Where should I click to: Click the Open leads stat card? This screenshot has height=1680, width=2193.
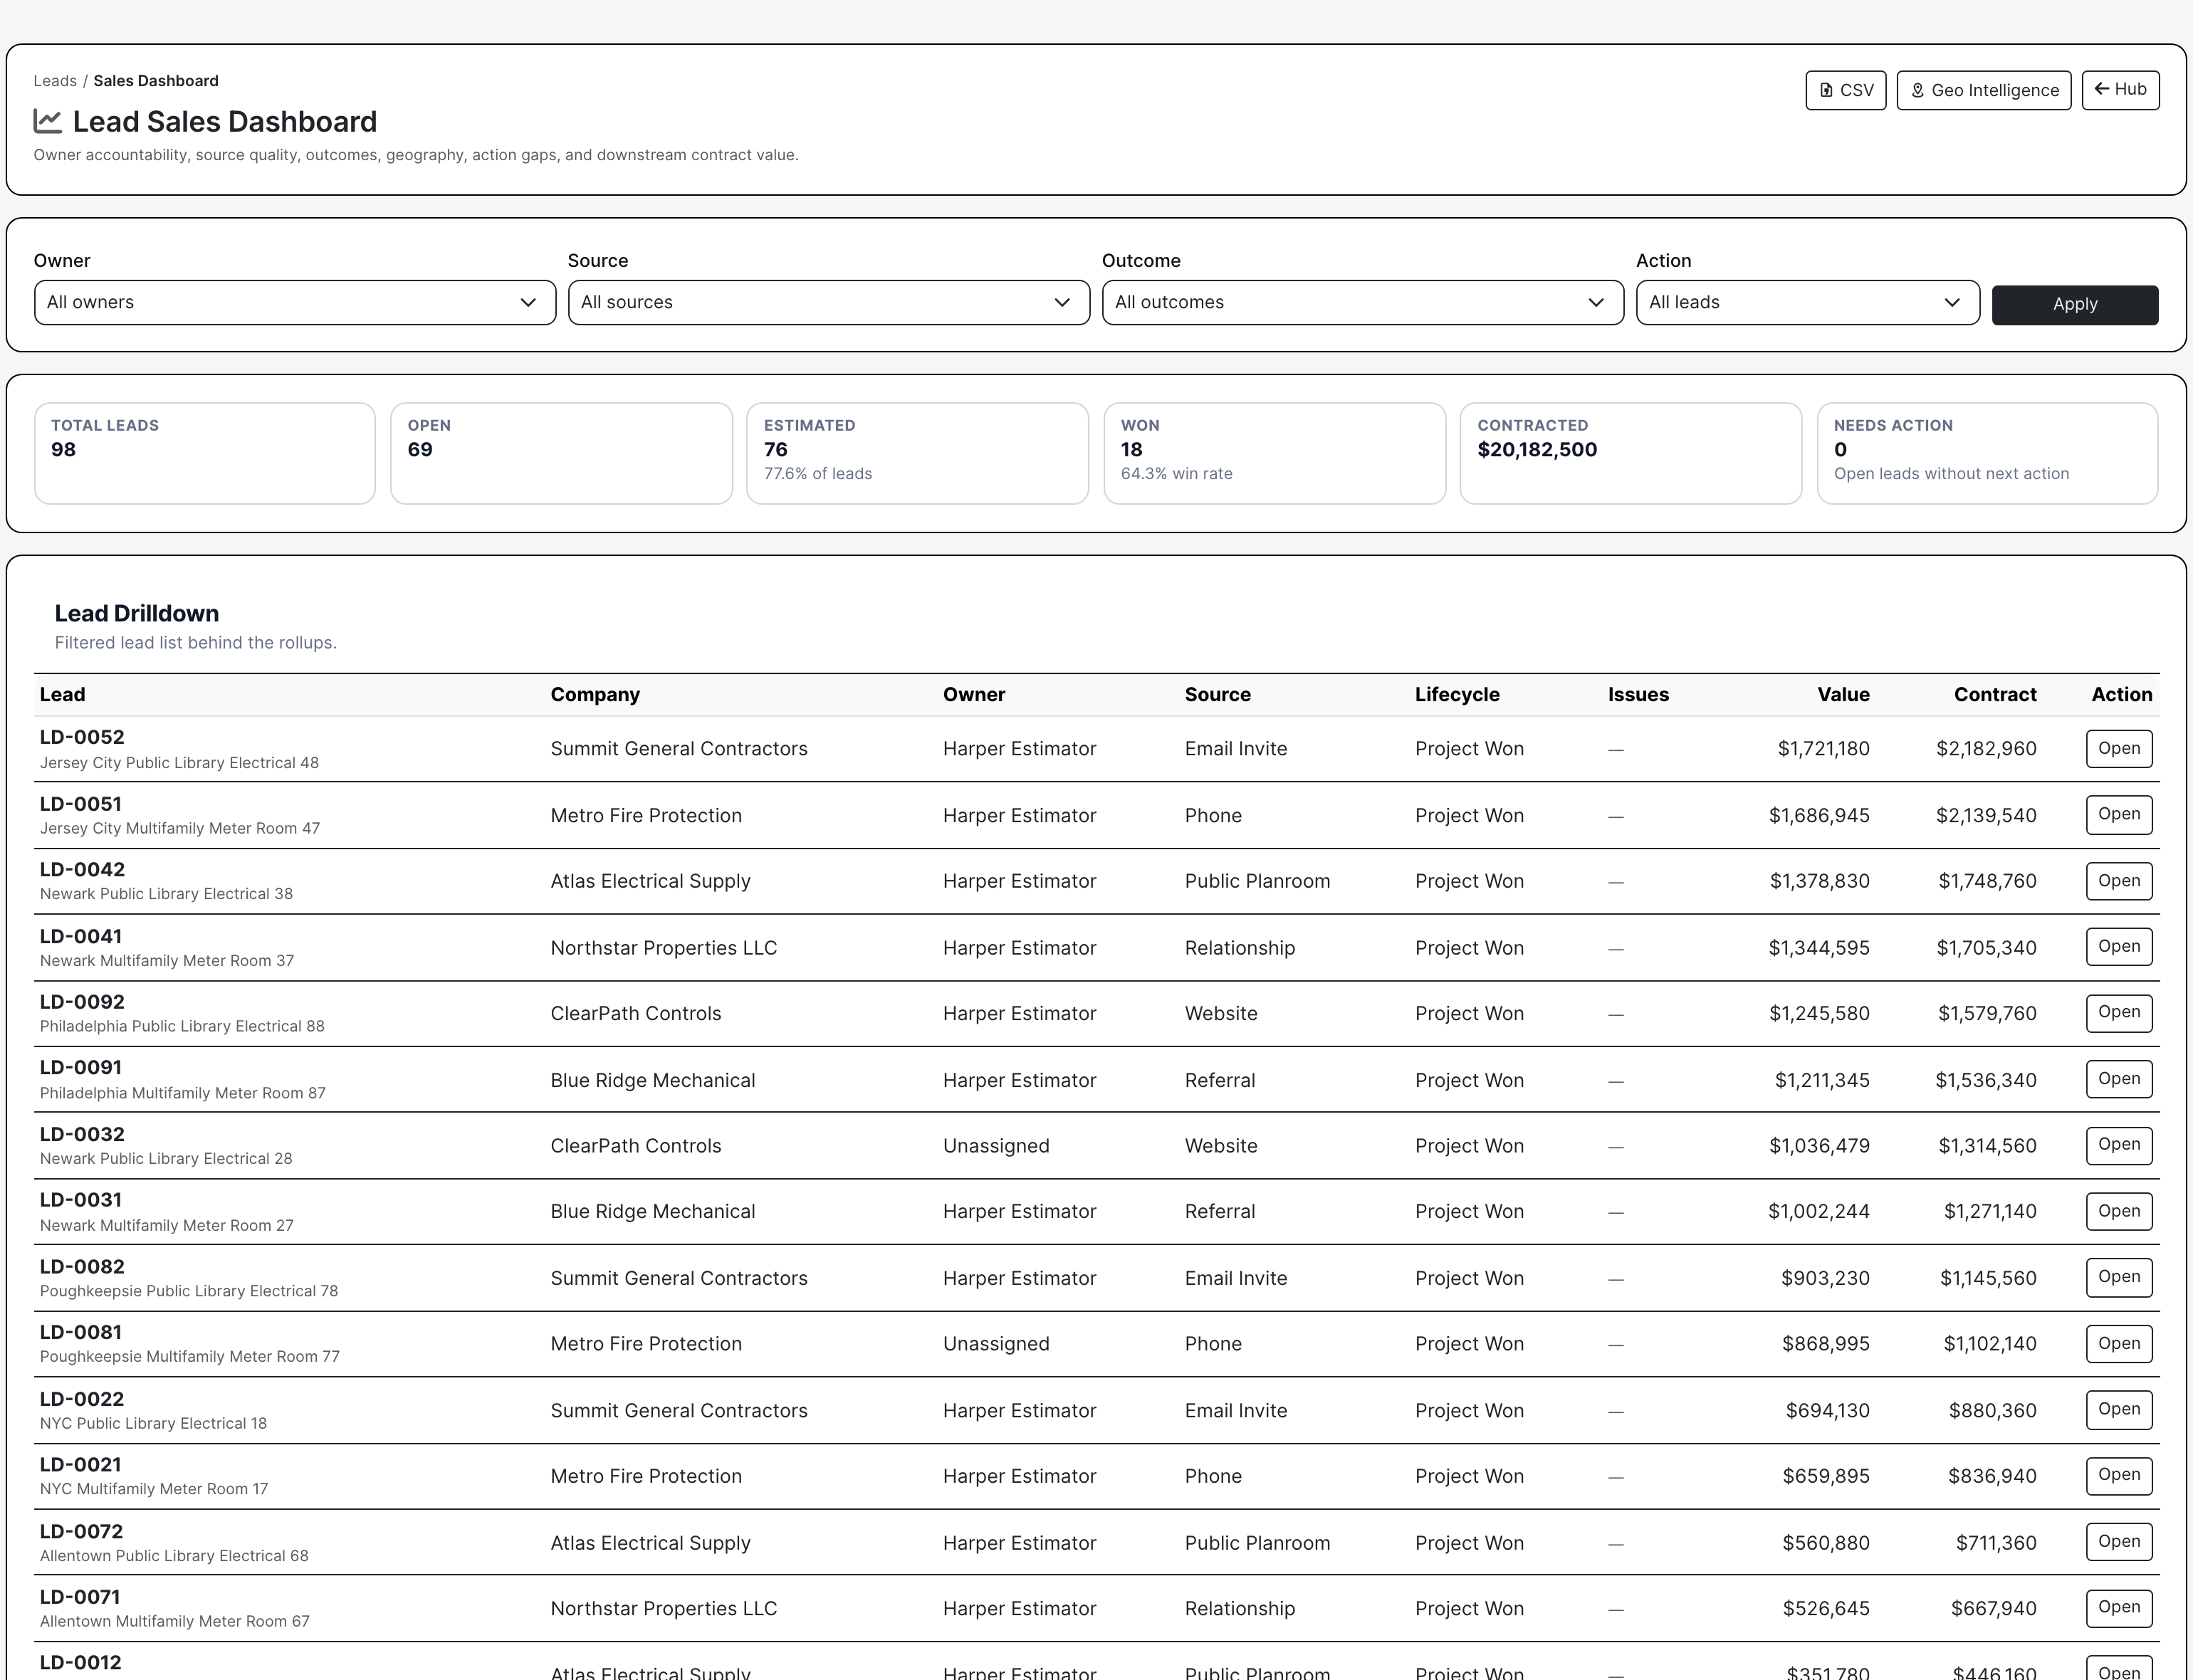pos(561,453)
